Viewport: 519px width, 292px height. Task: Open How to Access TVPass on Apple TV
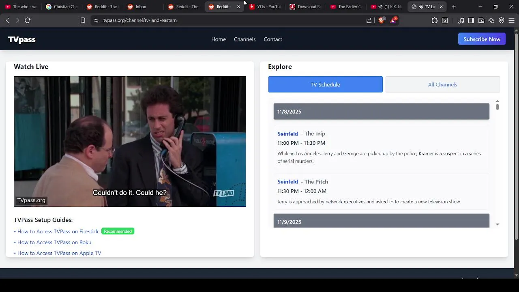[x=59, y=253]
